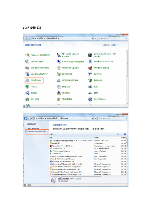The width and height of the screenshot is (151, 214).
Task: Select Counter Strike 1.6 row
Action: (x=87, y=148)
